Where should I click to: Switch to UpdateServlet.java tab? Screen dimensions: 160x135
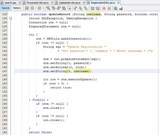70,3
